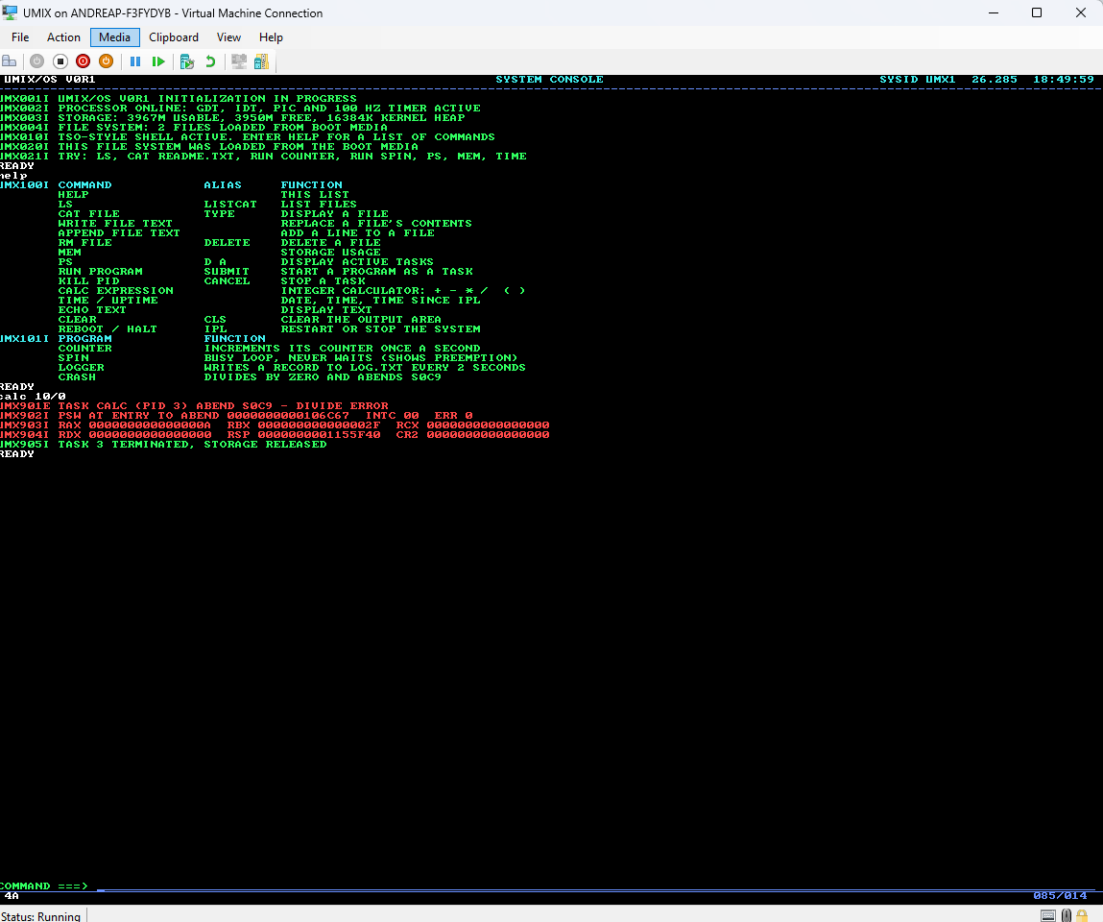Maximize the Virtual Machine Connection window

click(x=1037, y=12)
